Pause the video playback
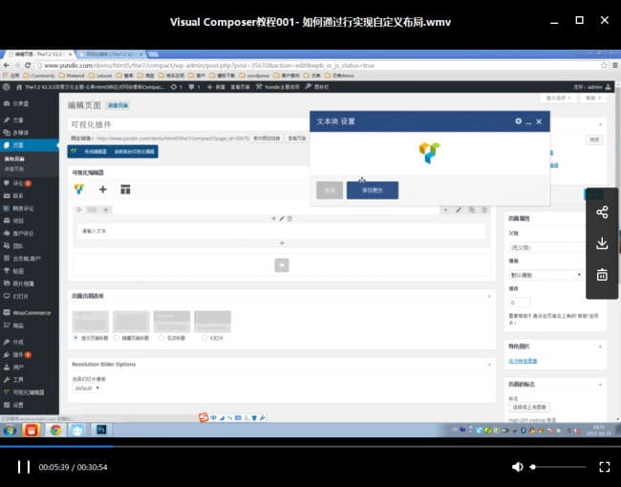This screenshot has width=621, height=487. (x=24, y=467)
